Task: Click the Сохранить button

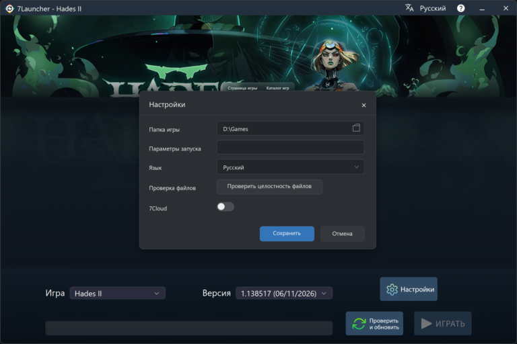Action: 287,233
